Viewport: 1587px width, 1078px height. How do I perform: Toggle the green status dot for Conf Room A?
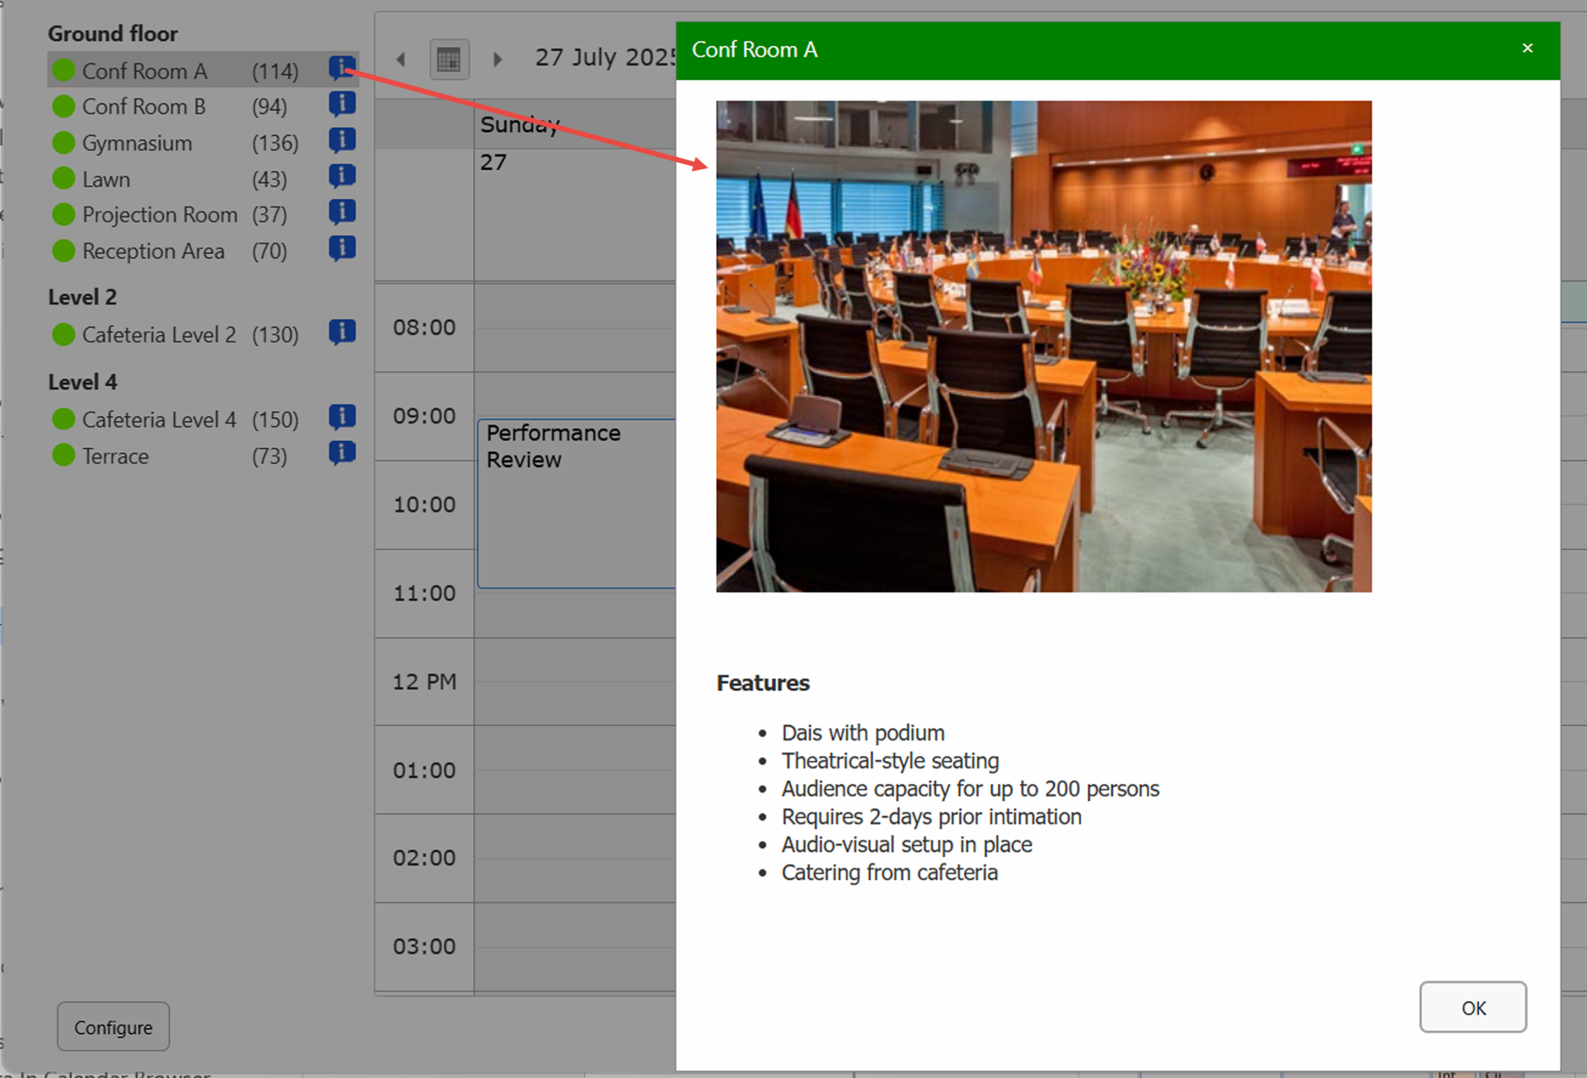[64, 70]
